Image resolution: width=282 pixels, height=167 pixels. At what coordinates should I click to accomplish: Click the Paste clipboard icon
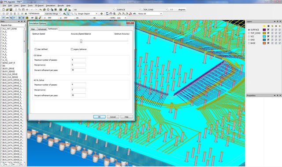point(23,10)
